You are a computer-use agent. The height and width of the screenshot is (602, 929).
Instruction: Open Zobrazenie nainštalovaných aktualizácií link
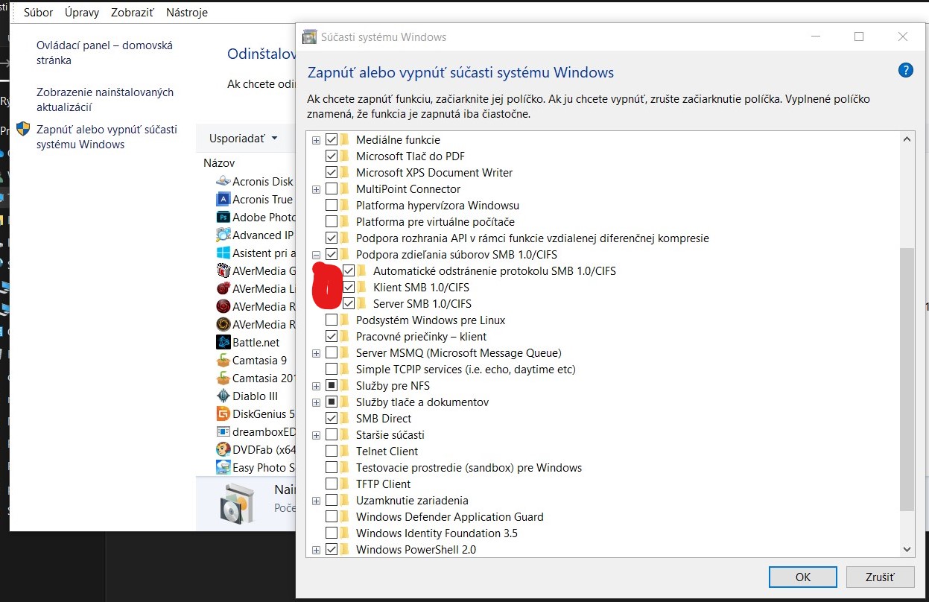click(104, 100)
